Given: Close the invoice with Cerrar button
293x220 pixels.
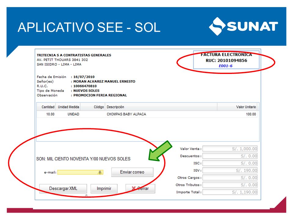Looking at the screenshot, I should 140,189.
